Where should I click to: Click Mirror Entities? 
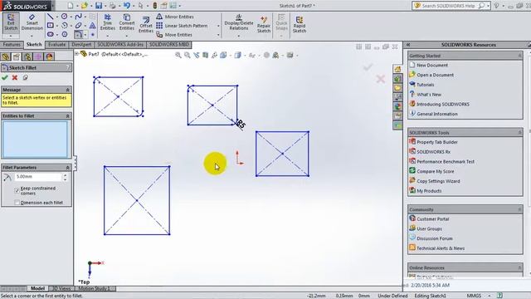(x=175, y=17)
